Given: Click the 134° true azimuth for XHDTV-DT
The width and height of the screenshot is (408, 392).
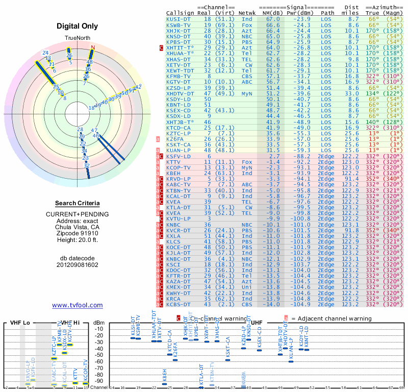Looking at the screenshot, I should 372,93.
